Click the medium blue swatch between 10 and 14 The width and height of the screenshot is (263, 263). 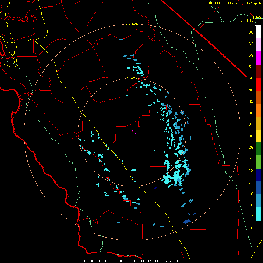[x=258, y=188]
